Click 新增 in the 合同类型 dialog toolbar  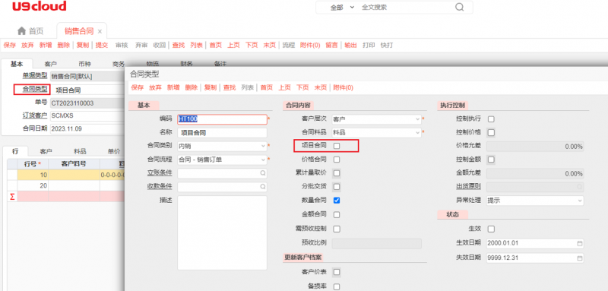[173, 88]
